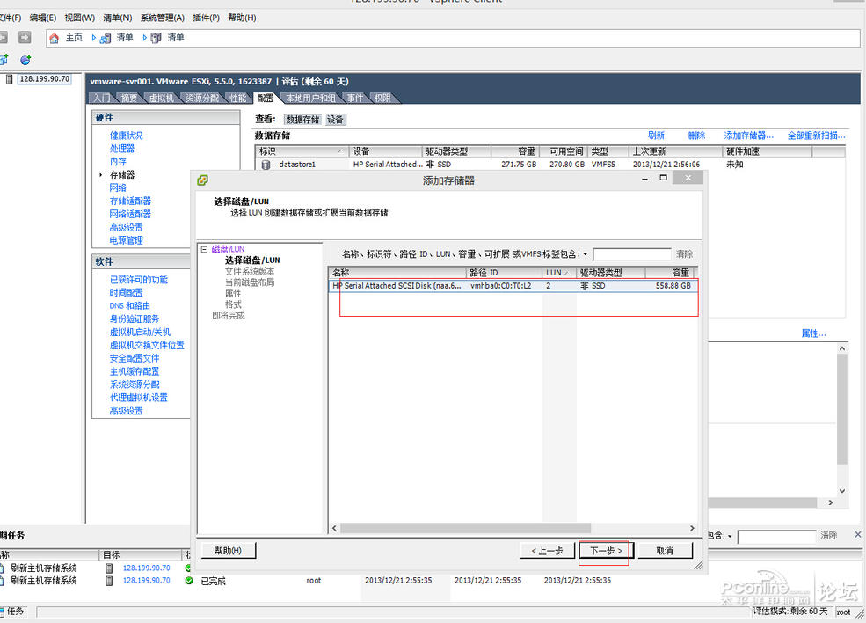
Task: Click the 磁盘/LUN wizard step link
Action: (x=228, y=249)
